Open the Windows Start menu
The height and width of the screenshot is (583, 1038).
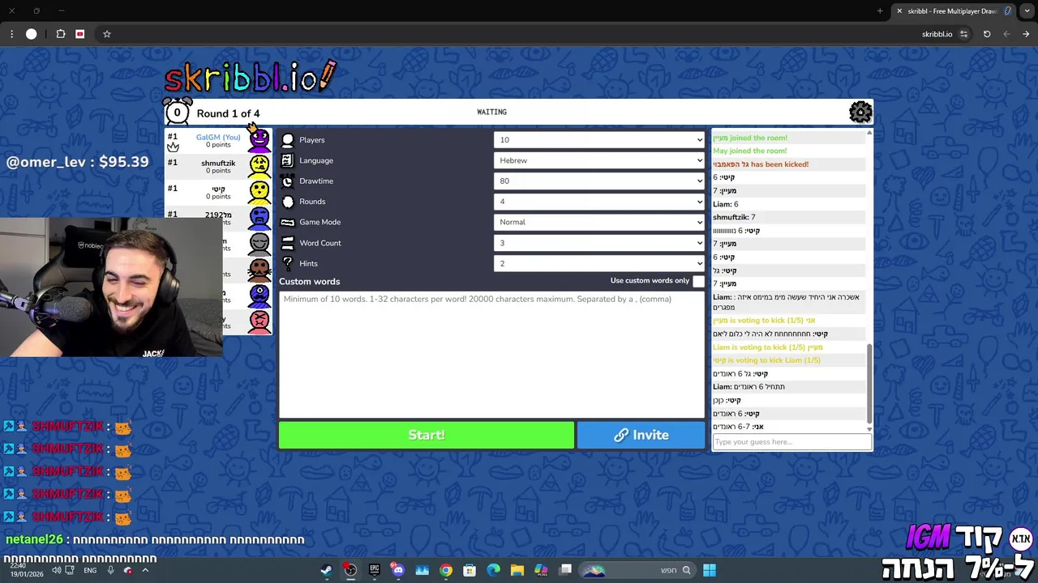coord(710,570)
